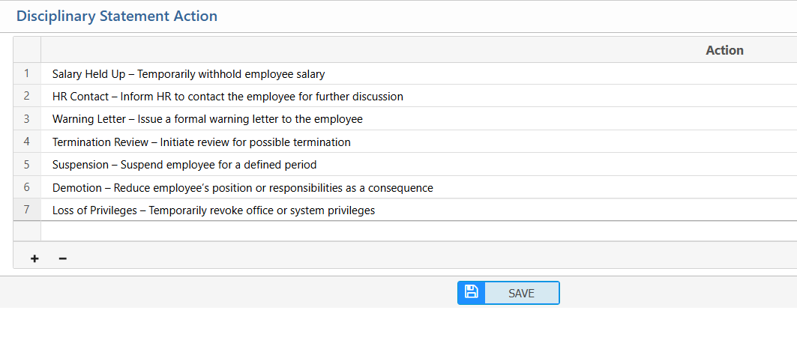This screenshot has width=797, height=364.
Task: Select row number 5 header
Action: 27,164
